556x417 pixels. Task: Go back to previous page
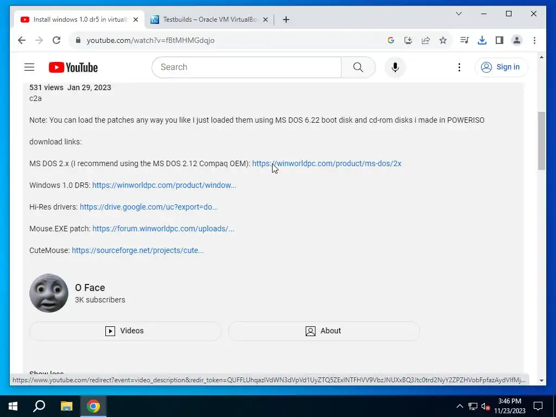[22, 40]
